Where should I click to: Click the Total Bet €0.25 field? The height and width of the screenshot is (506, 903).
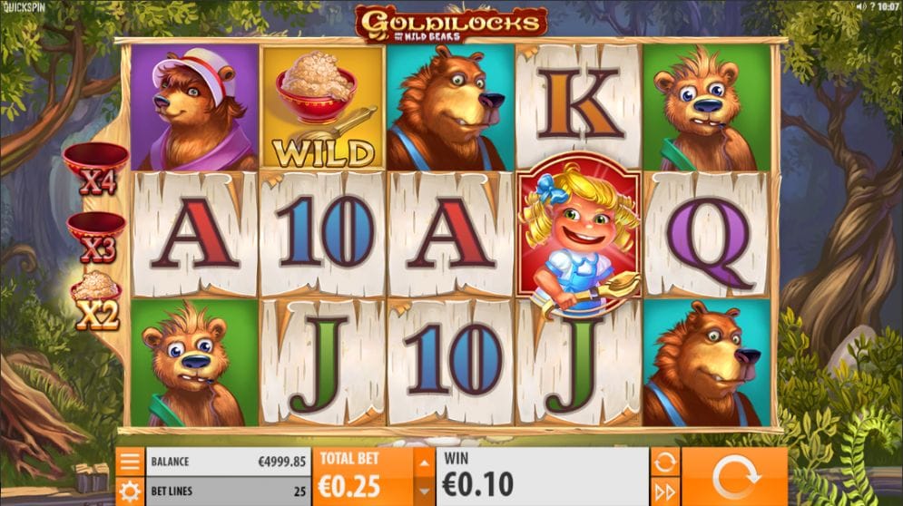coord(363,477)
